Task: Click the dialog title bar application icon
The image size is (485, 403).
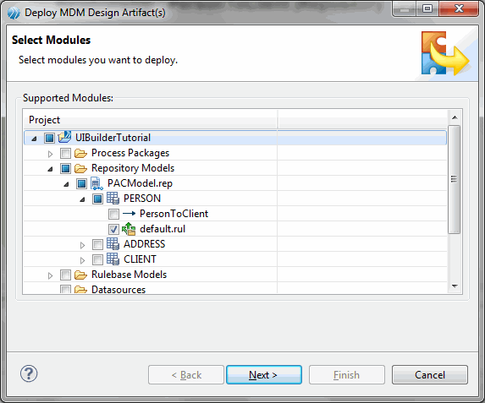Action: click(14, 13)
